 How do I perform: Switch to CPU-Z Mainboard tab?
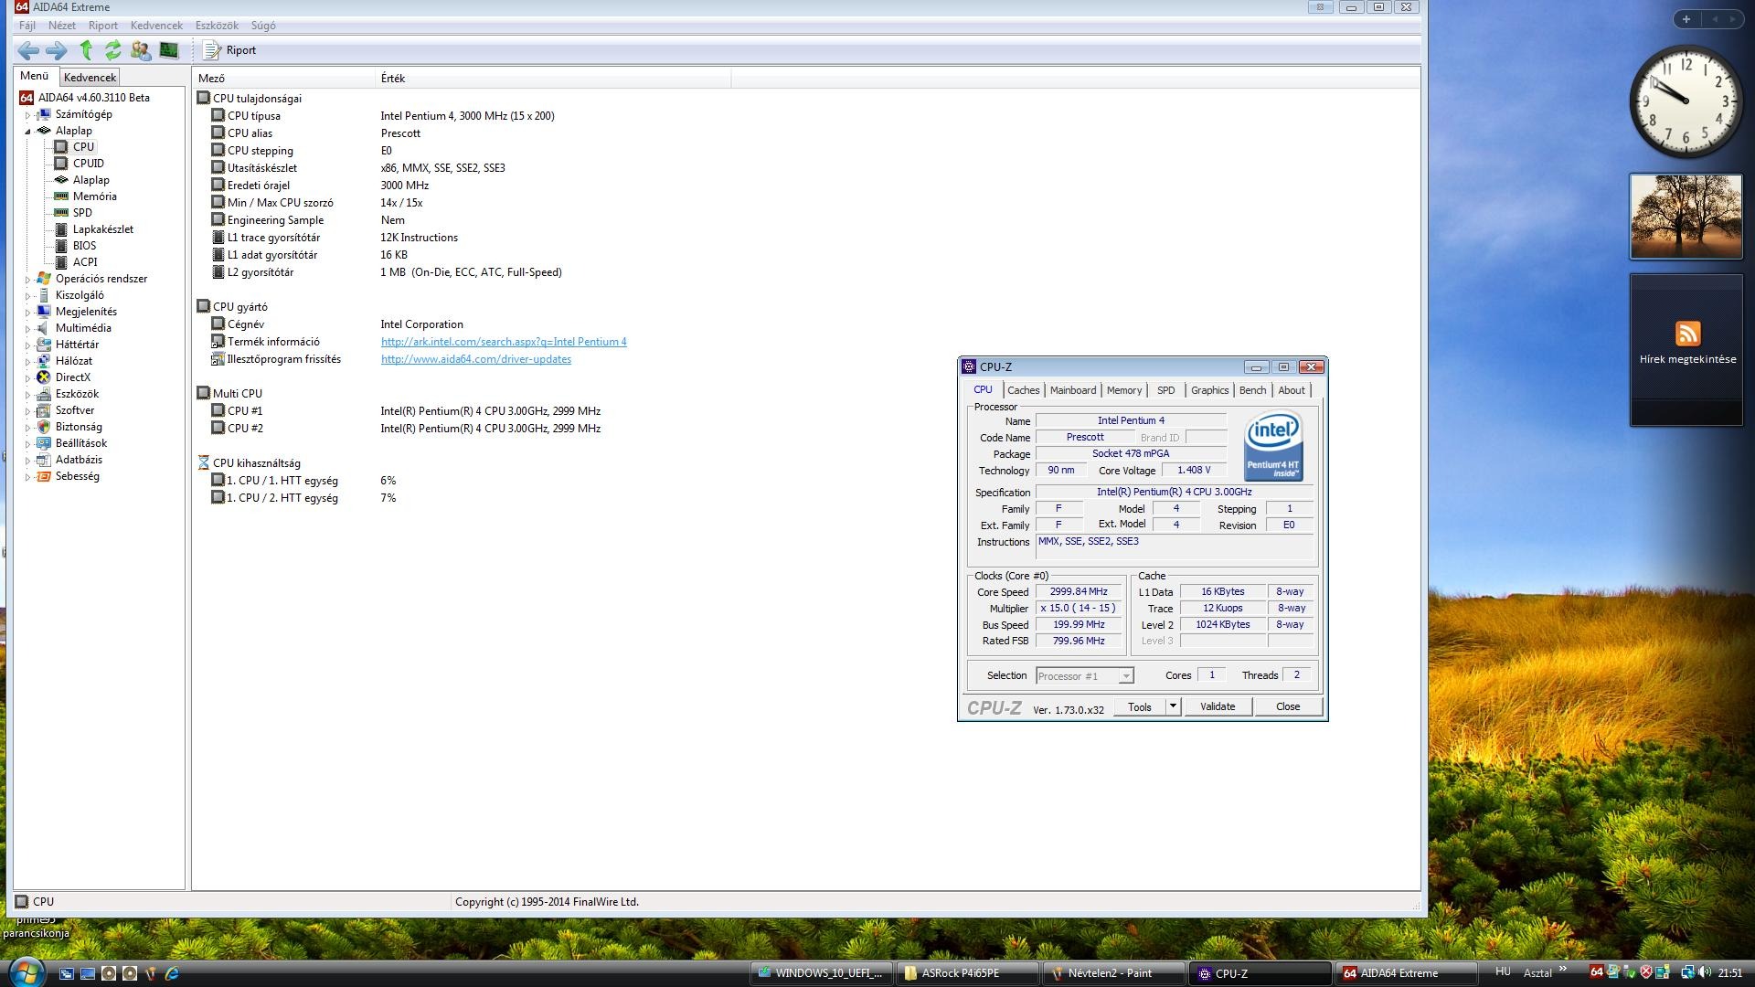coord(1072,390)
